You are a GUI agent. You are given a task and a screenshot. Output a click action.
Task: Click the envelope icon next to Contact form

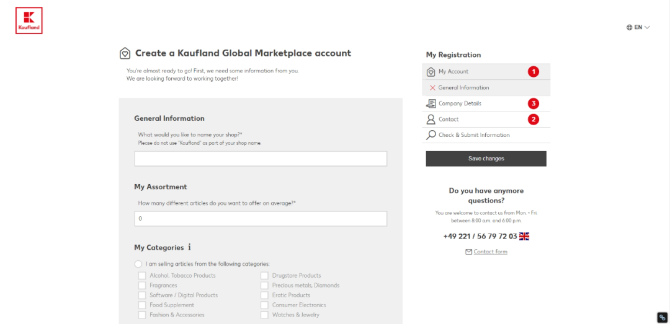point(468,252)
